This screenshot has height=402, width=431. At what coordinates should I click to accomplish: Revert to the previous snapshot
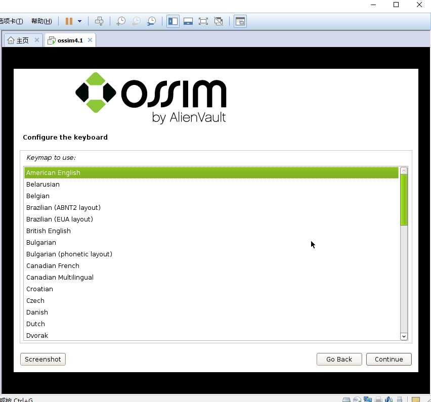(x=136, y=21)
